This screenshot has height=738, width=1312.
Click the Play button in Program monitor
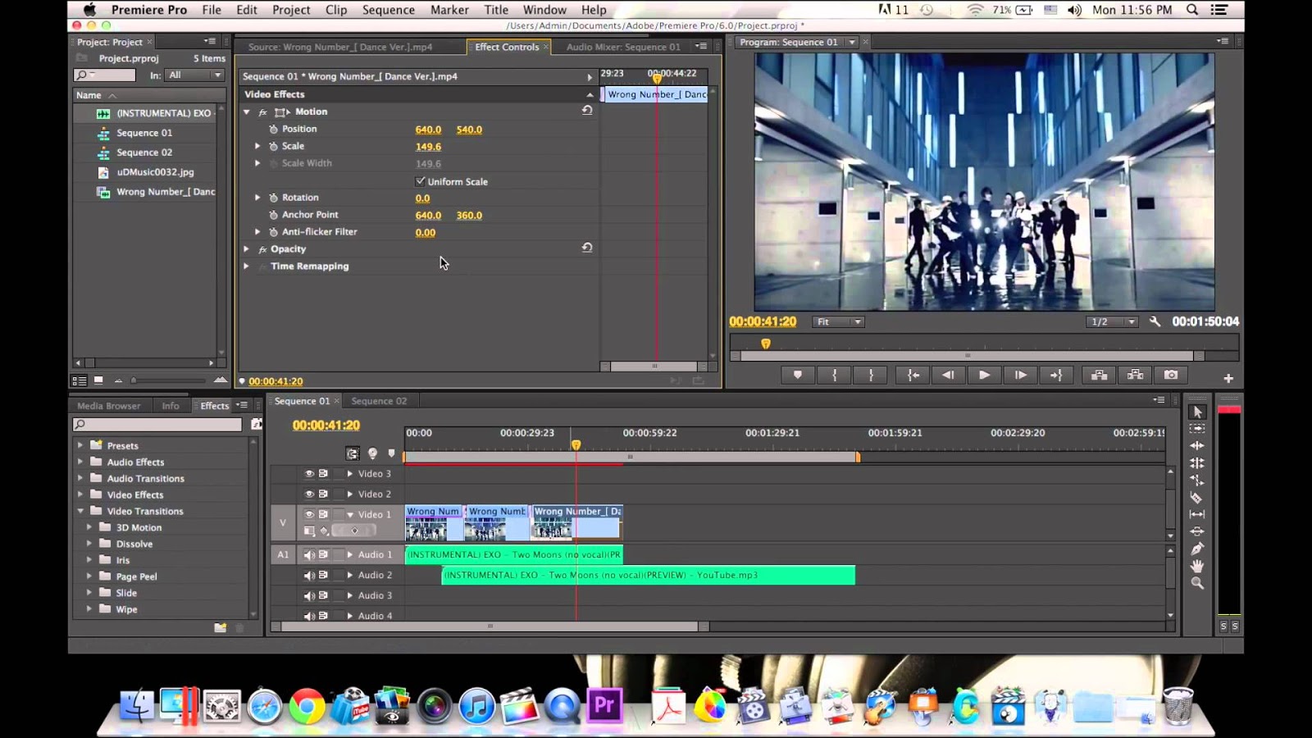point(984,375)
